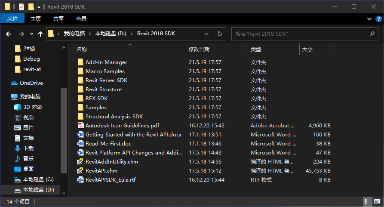The height and width of the screenshot is (207, 384).
Task: Click the sidebar scrollbar up arrow
Action: pyautogui.click(x=64, y=47)
